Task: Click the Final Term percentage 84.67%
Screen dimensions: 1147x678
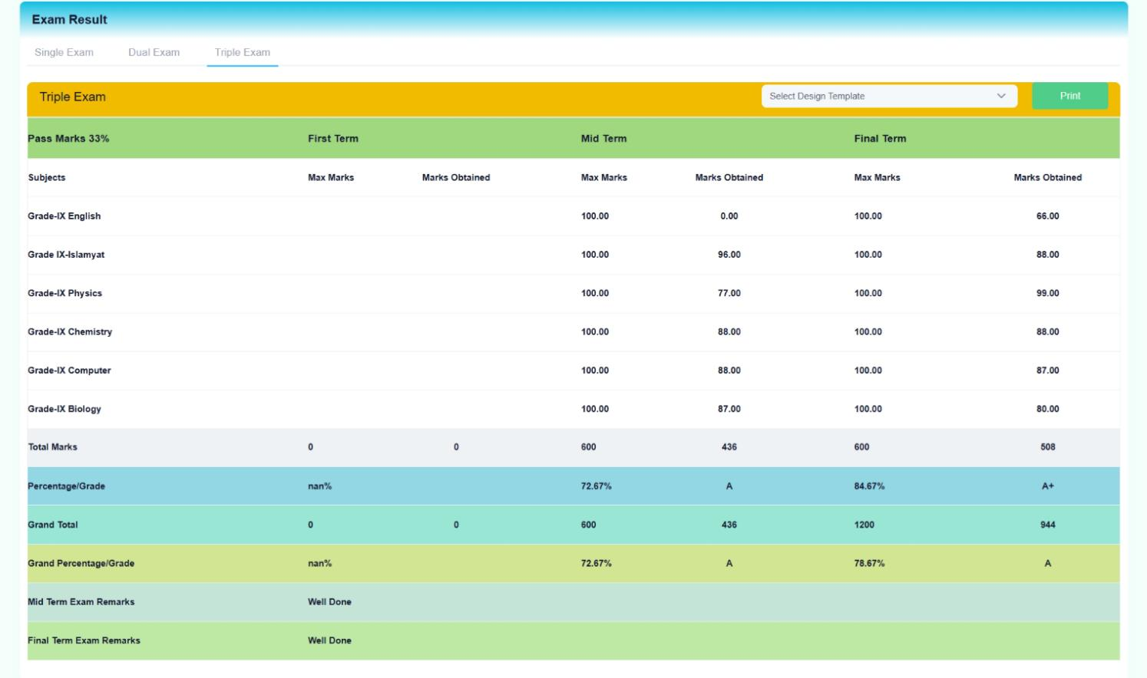Action: pos(869,486)
